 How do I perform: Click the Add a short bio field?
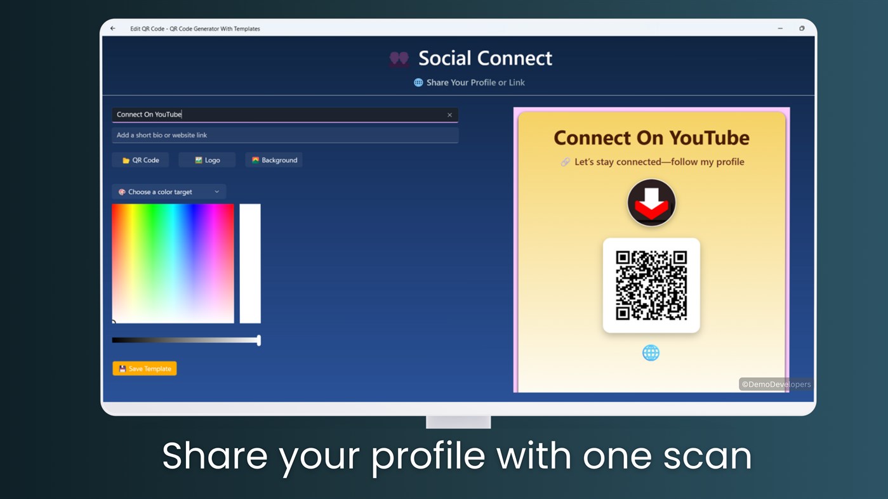pyautogui.click(x=285, y=135)
